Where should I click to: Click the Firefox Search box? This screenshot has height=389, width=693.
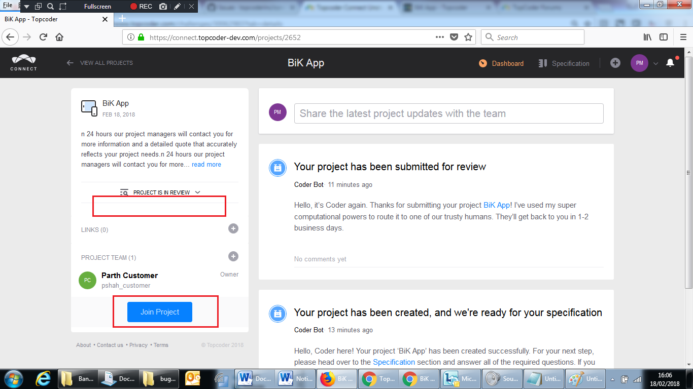(533, 37)
